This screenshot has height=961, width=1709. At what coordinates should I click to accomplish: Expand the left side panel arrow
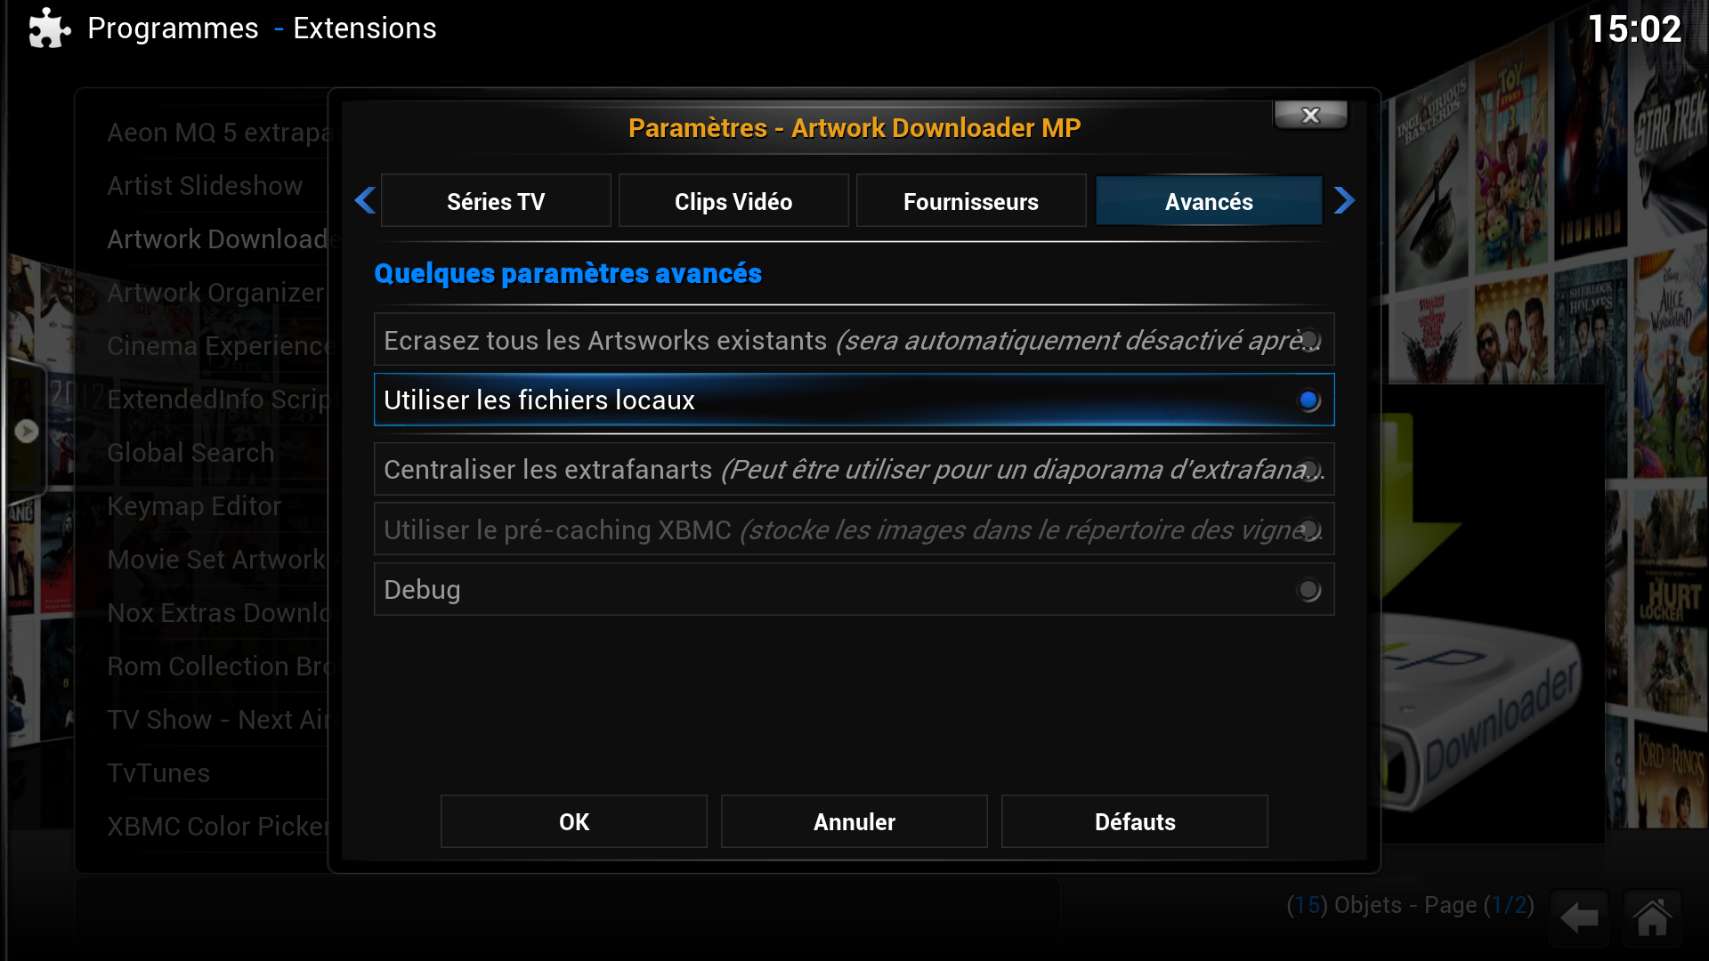coord(27,432)
